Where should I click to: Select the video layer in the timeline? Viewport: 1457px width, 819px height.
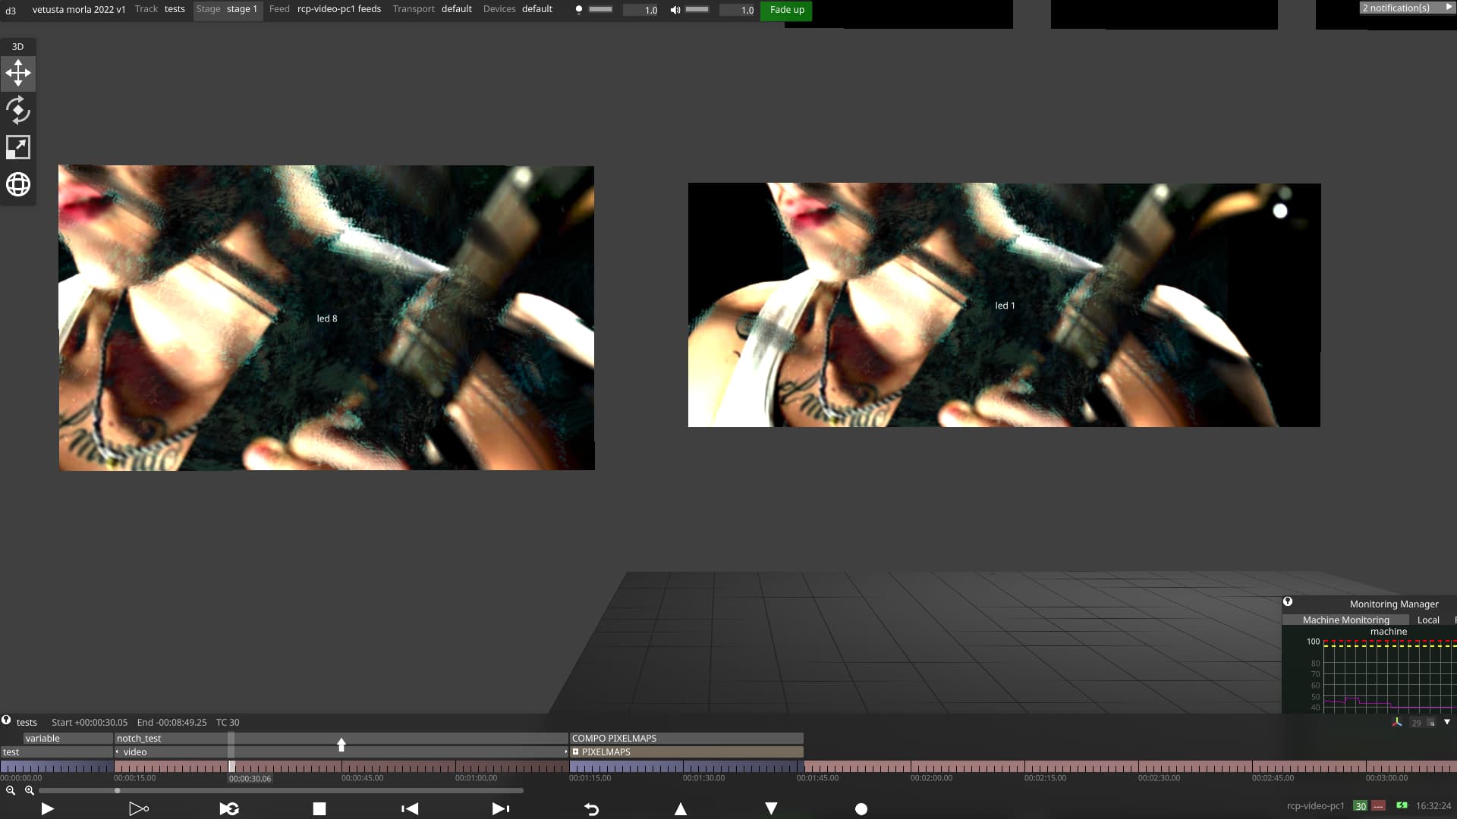pos(341,752)
